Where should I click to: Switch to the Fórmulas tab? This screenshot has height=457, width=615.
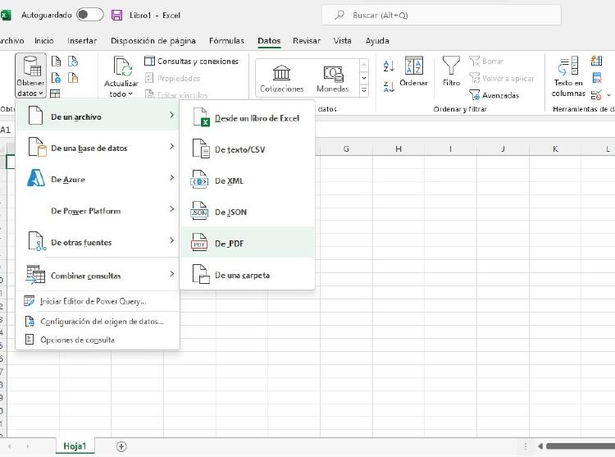tap(226, 41)
